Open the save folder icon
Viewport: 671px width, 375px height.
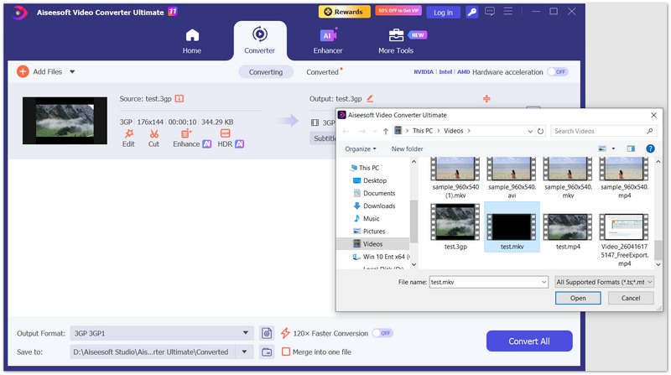coord(267,352)
